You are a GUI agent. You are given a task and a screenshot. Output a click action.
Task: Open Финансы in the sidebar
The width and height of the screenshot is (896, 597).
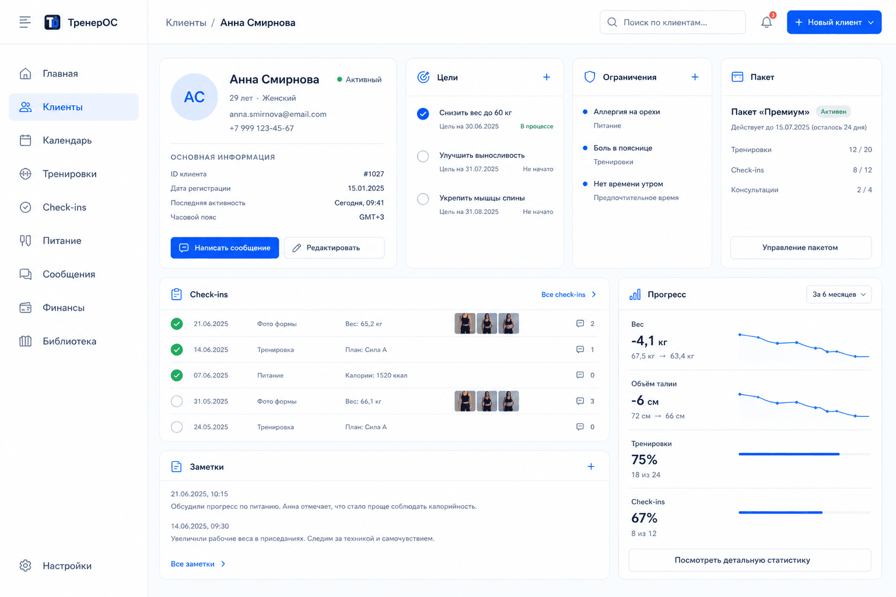(x=73, y=308)
